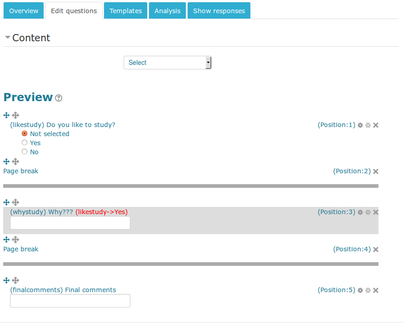Image resolution: width=403 pixels, height=323 pixels.
Task: Click blue move arrows above Position:4 page break
Action: (6, 240)
